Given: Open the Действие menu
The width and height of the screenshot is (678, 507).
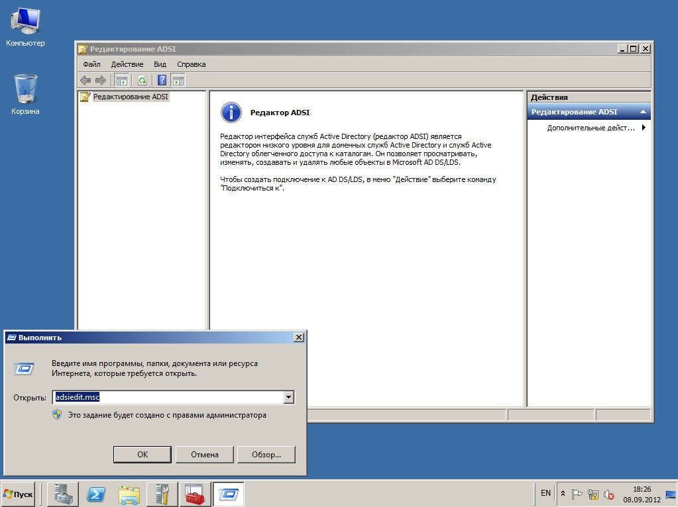Looking at the screenshot, I should coord(127,64).
